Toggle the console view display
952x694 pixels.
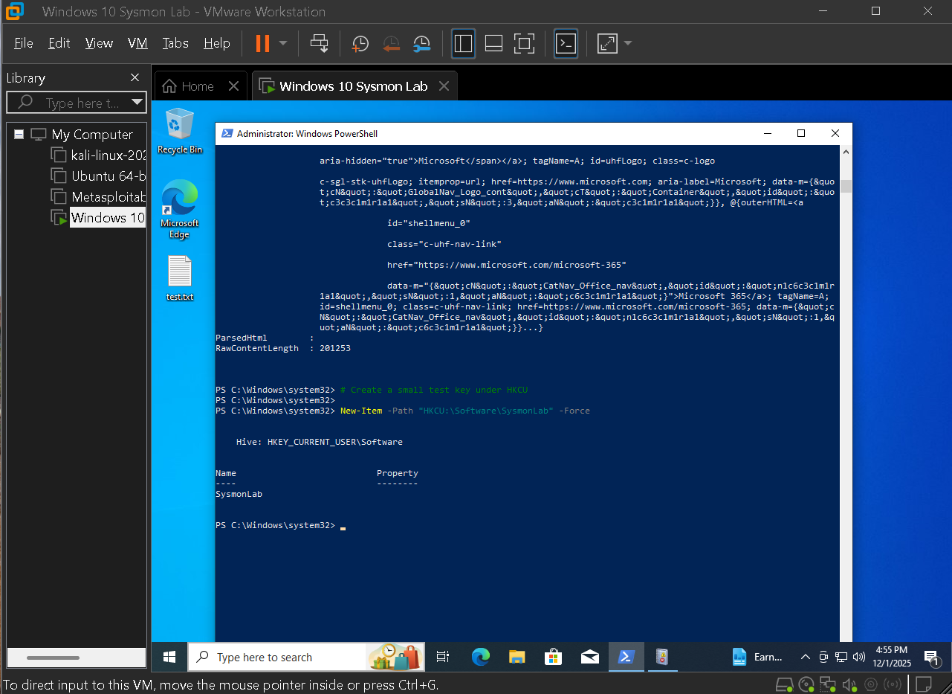tap(566, 43)
